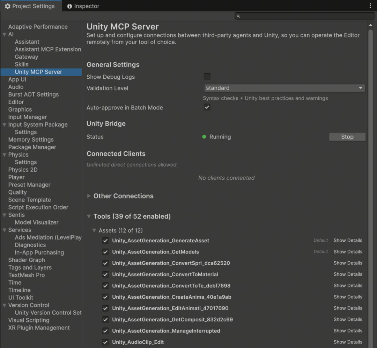Show Details for ConvertSpri_dca62520 tool
The image size is (377, 348).
click(348, 263)
